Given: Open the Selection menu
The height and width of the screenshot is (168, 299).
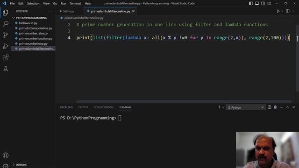Looking at the screenshot, I should [33, 3].
